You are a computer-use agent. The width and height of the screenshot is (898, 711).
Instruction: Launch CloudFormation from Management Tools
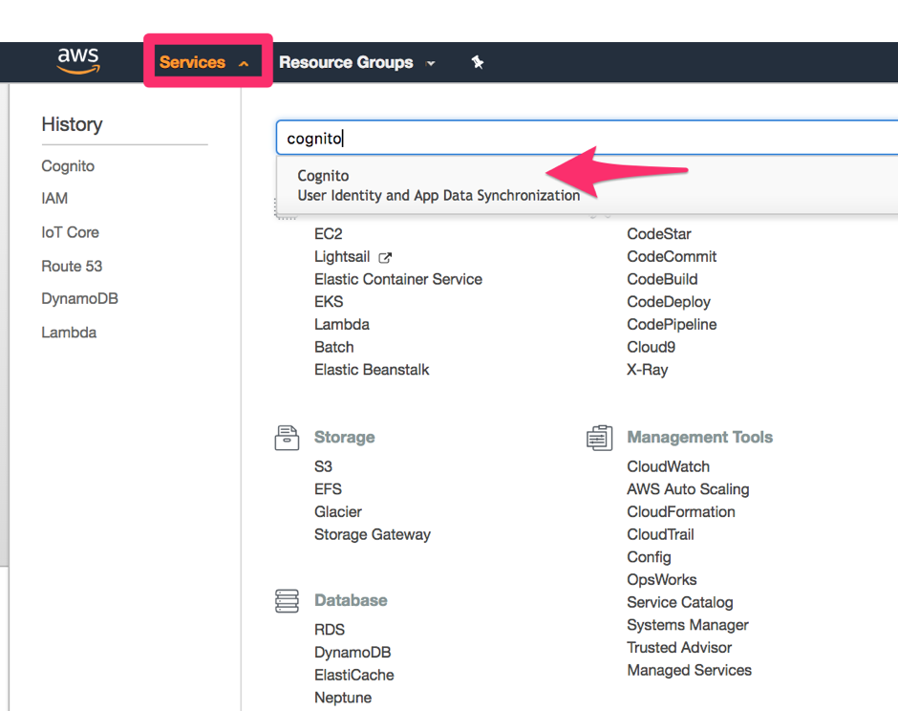tap(680, 511)
